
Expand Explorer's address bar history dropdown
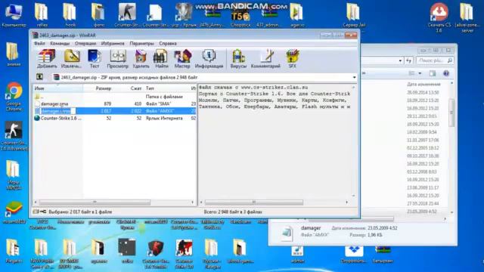(400, 60)
